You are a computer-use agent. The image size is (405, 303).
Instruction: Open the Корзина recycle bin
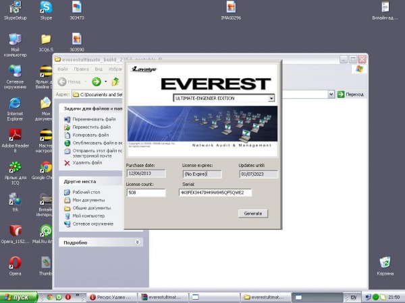tap(385, 266)
